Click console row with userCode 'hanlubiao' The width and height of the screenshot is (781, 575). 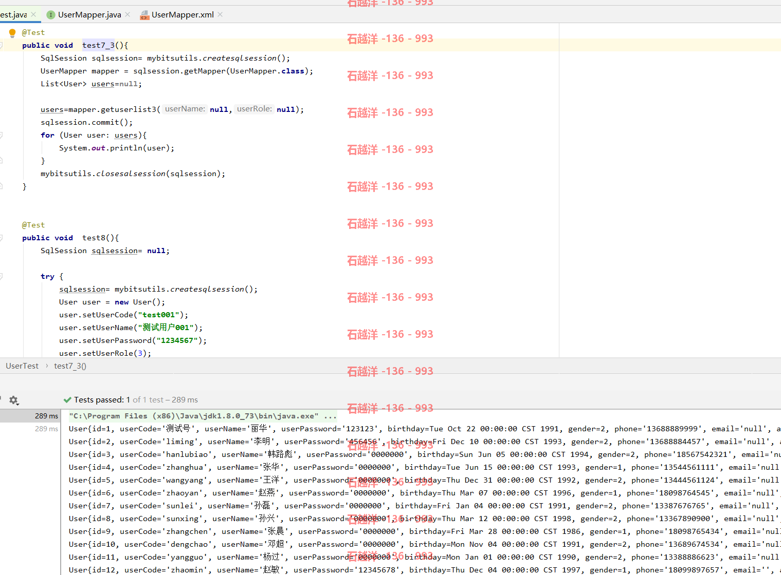(x=425, y=454)
